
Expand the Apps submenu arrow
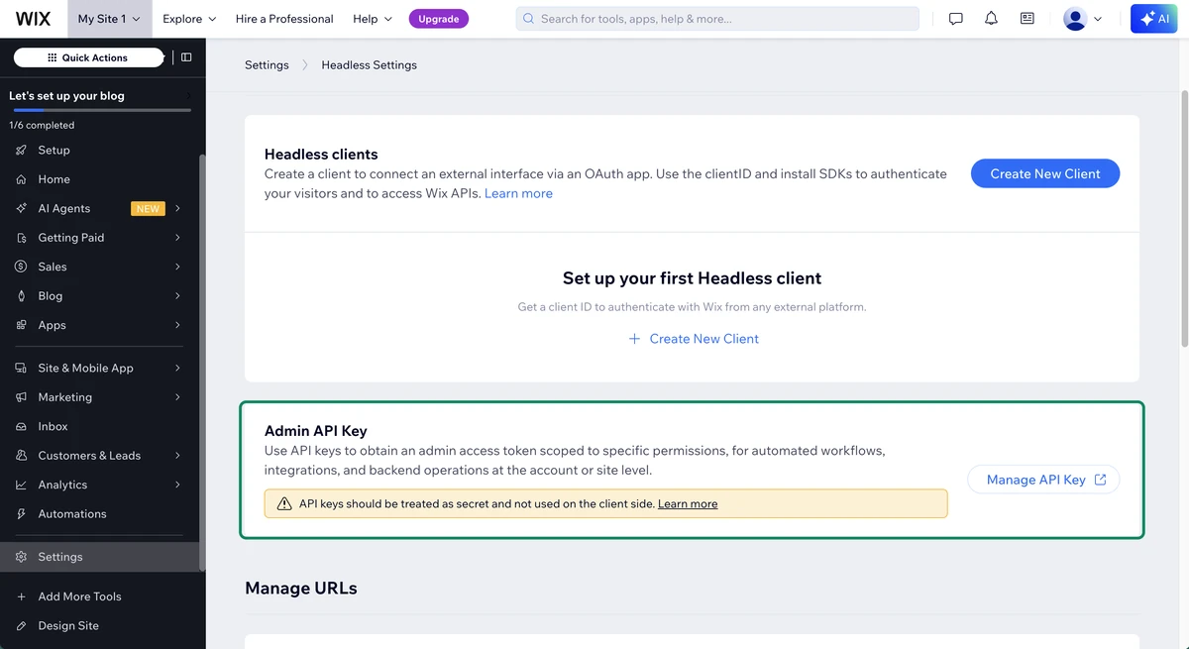[177, 325]
